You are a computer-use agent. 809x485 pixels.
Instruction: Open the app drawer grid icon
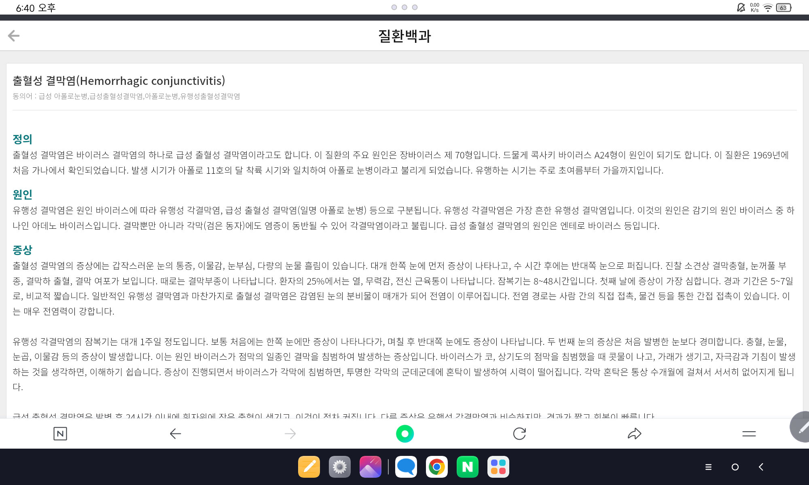click(498, 467)
